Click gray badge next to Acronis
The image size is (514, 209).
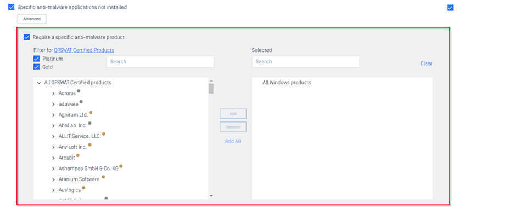(x=79, y=91)
